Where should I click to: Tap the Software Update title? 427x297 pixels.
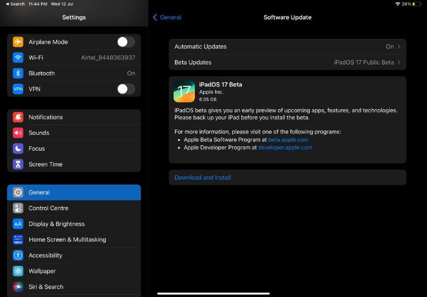pyautogui.click(x=287, y=17)
